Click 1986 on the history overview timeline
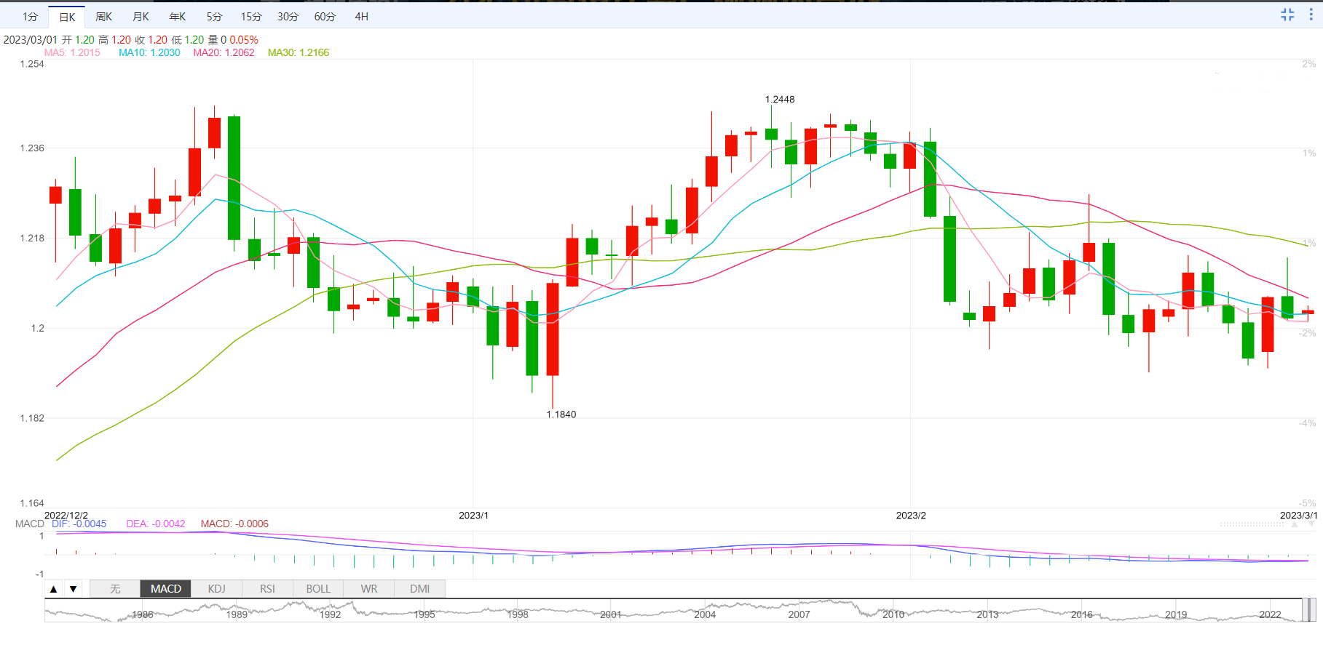The width and height of the screenshot is (1323, 645). (x=143, y=614)
